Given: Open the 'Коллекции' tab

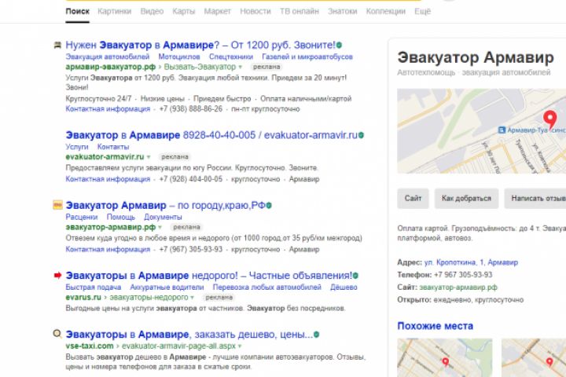Looking at the screenshot, I should coord(385,12).
